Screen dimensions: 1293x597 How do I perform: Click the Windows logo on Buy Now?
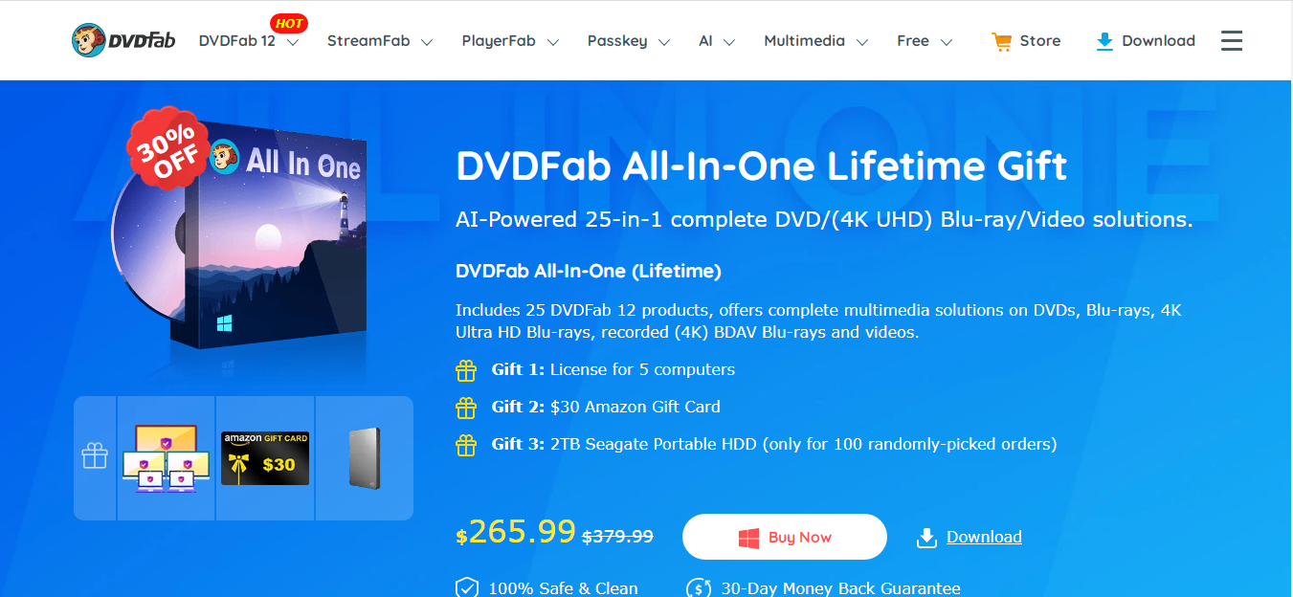pos(748,538)
